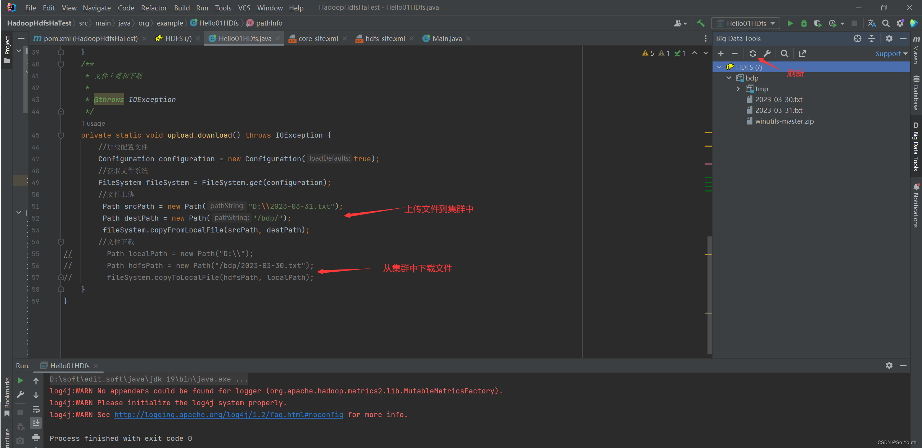Screen dimensions: 922x448
Task: Select winutils-master.zip file in HDFS tree
Action: [784, 121]
